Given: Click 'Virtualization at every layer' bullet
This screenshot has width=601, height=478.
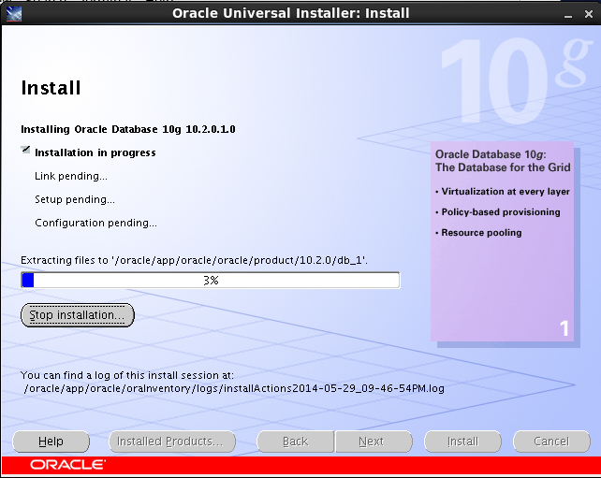Looking at the screenshot, I should 503,192.
